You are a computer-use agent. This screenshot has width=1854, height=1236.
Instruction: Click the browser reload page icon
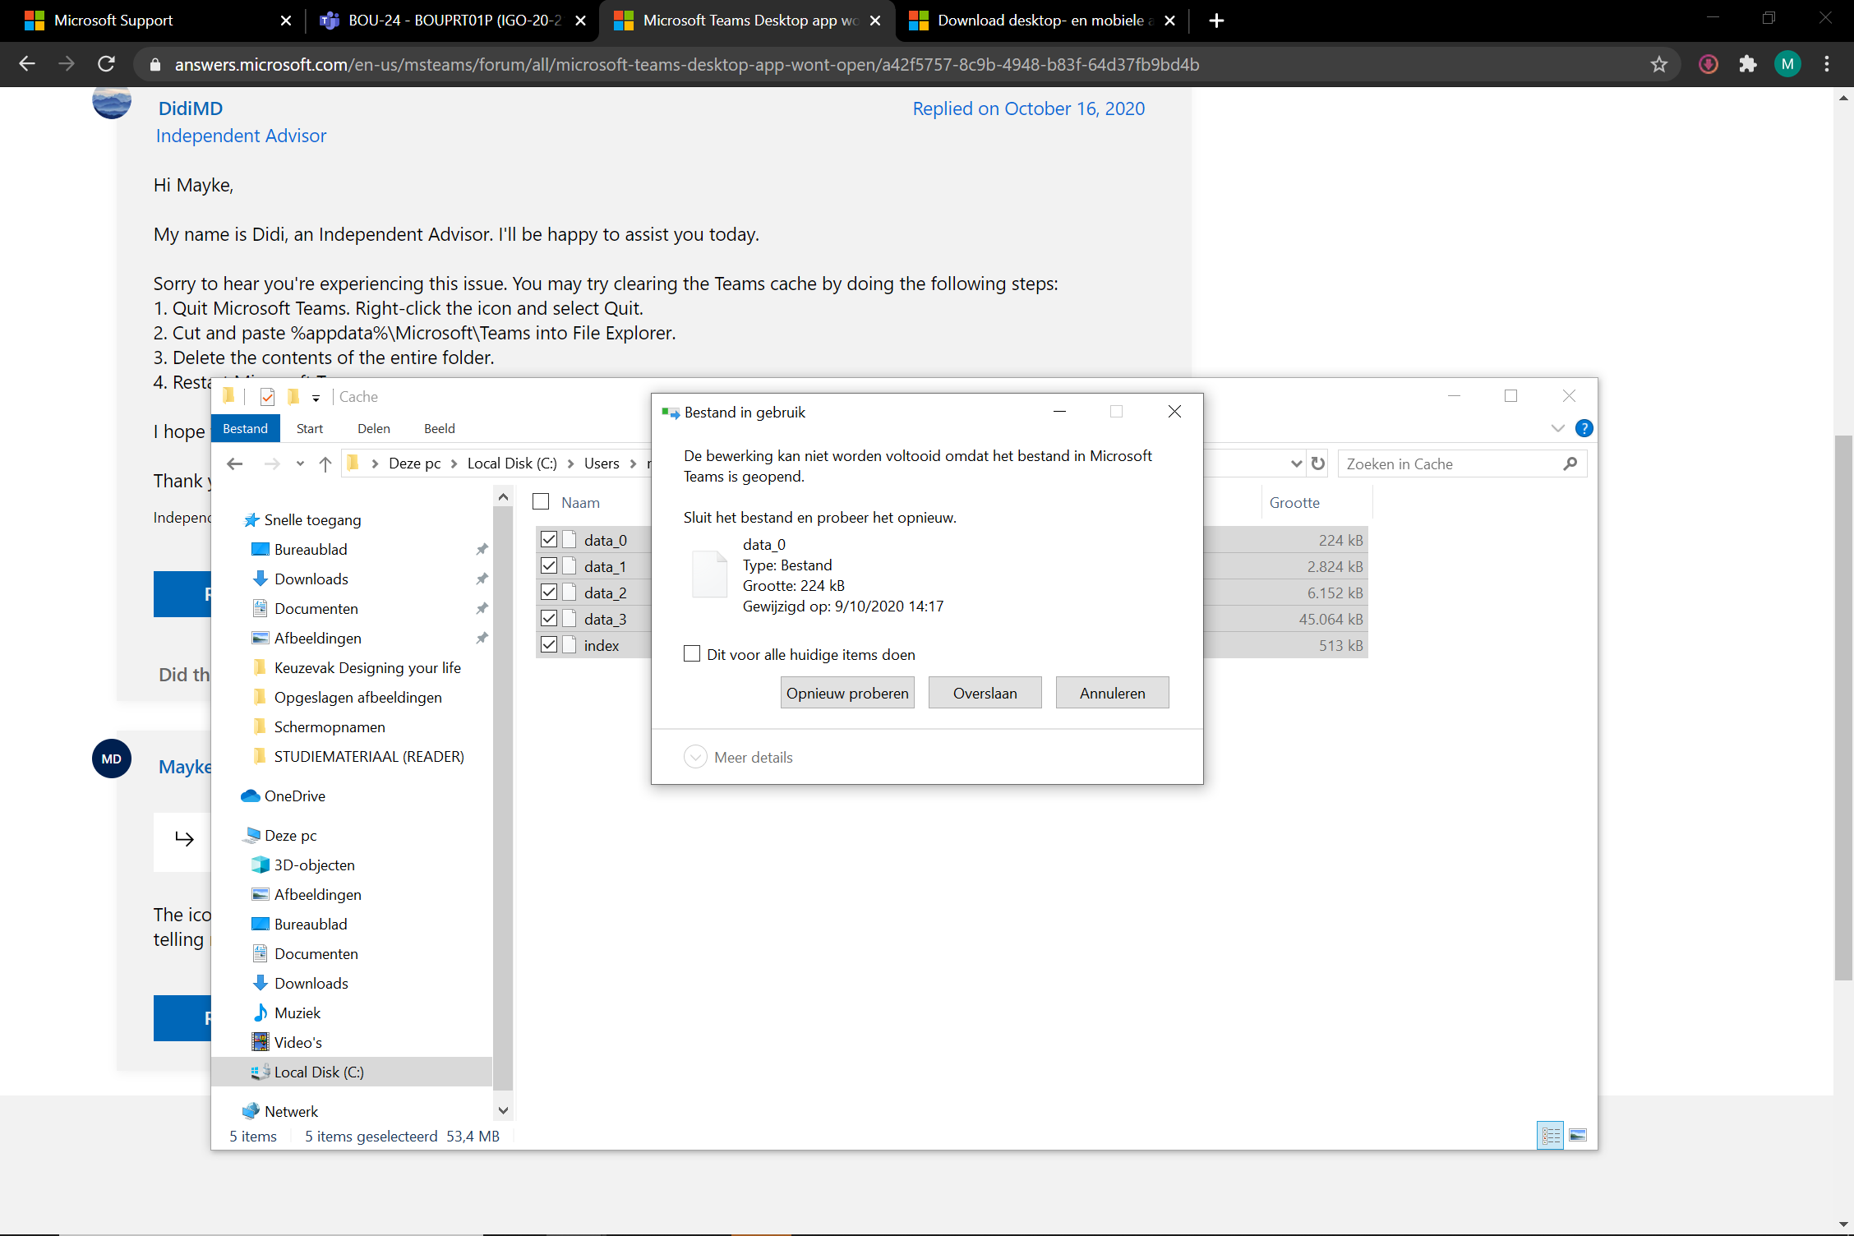pos(106,64)
